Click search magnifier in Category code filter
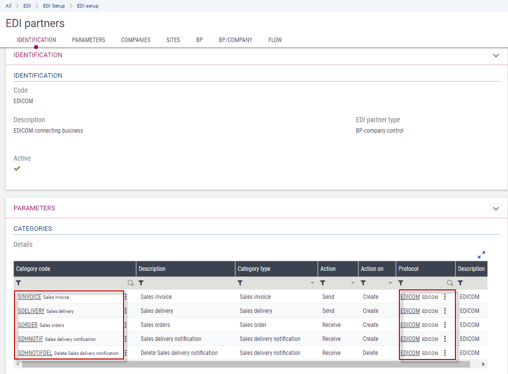The width and height of the screenshot is (508, 374). [131, 283]
